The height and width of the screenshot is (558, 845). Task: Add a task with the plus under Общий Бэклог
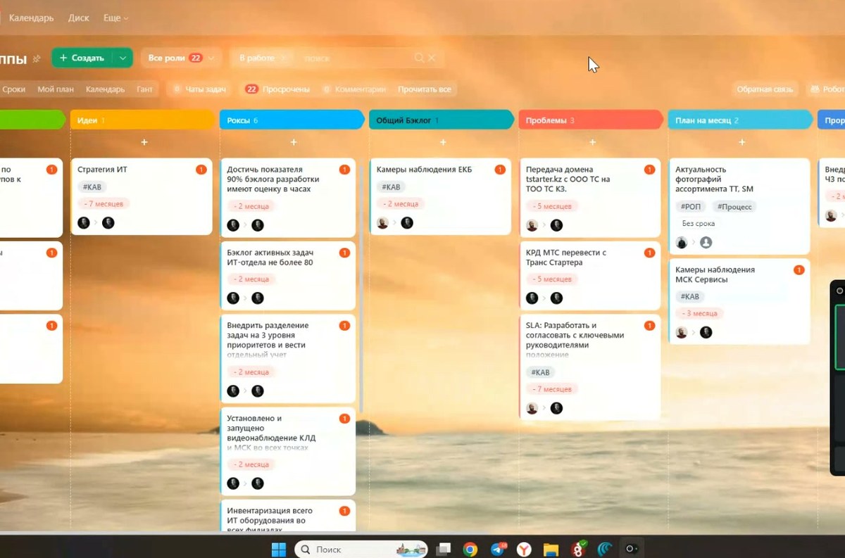point(443,142)
